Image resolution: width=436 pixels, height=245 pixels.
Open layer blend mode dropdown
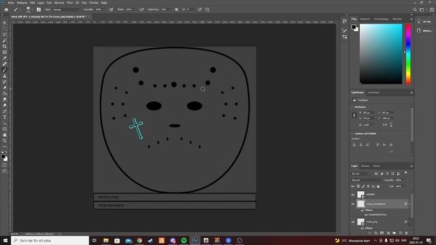tap(367, 180)
